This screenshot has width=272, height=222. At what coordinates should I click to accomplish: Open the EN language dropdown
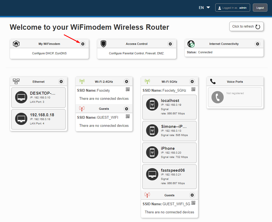204,8
